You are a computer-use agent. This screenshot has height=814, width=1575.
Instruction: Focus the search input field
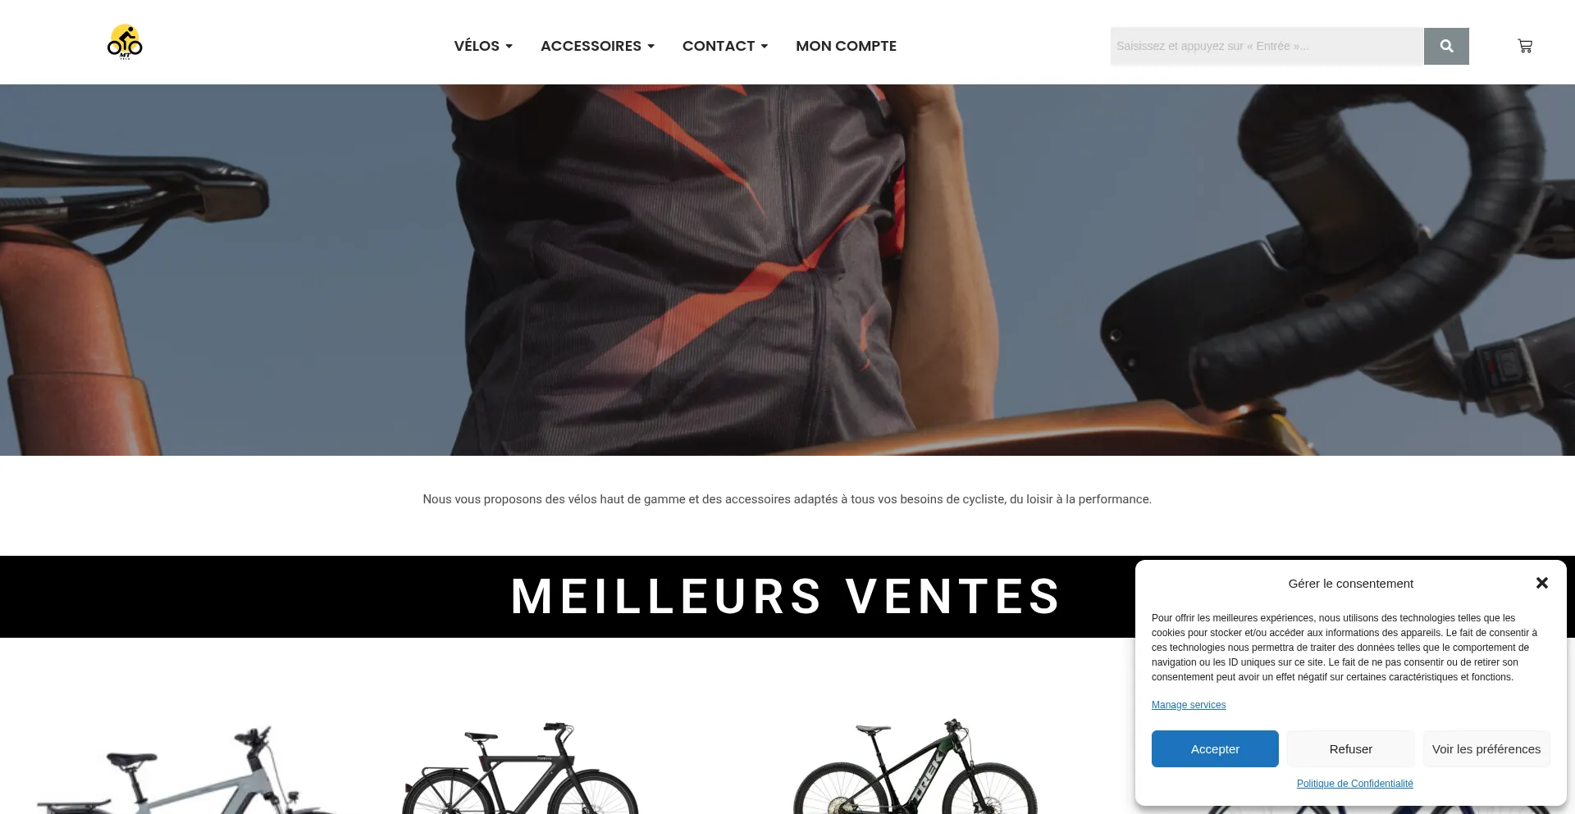pos(1267,46)
